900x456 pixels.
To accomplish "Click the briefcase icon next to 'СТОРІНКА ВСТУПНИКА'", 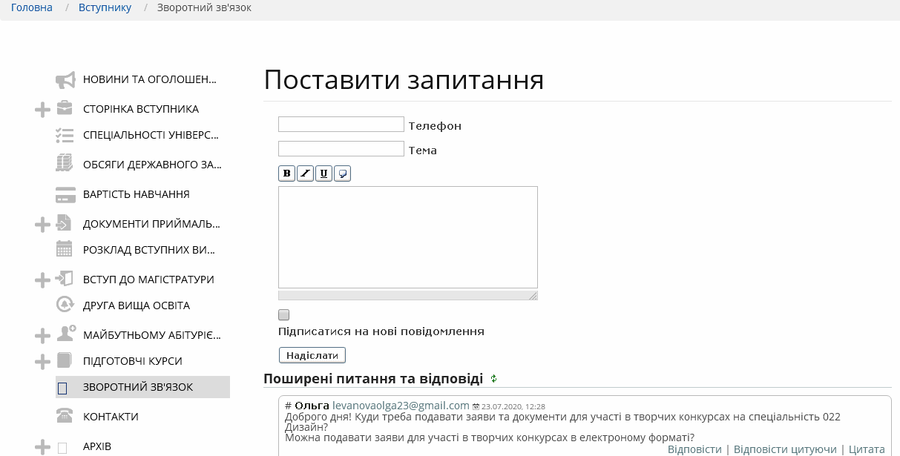I will [x=64, y=108].
